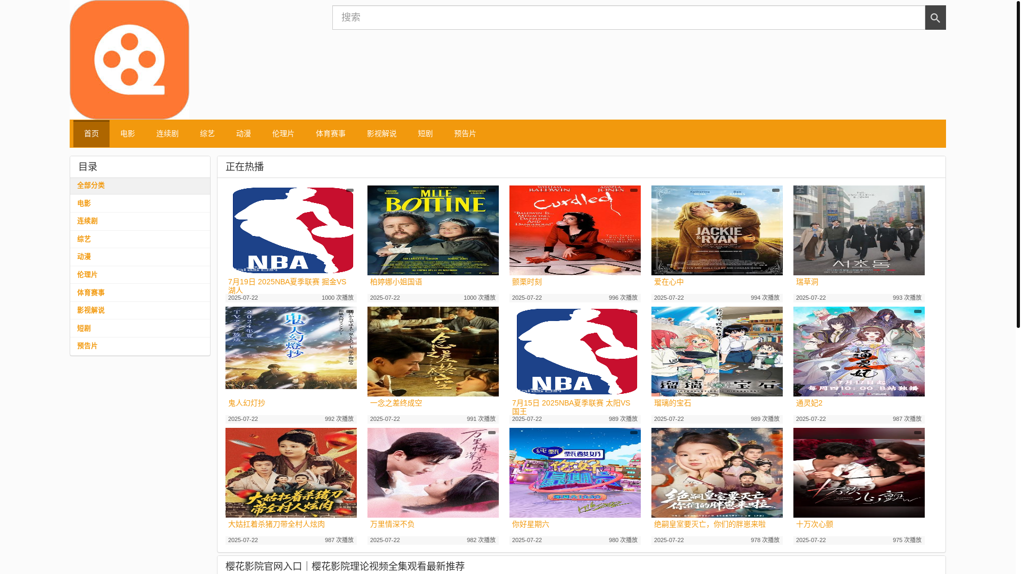Open the 连续剧 navigation tab
Viewport: 1021px width, 574px height.
click(168, 133)
